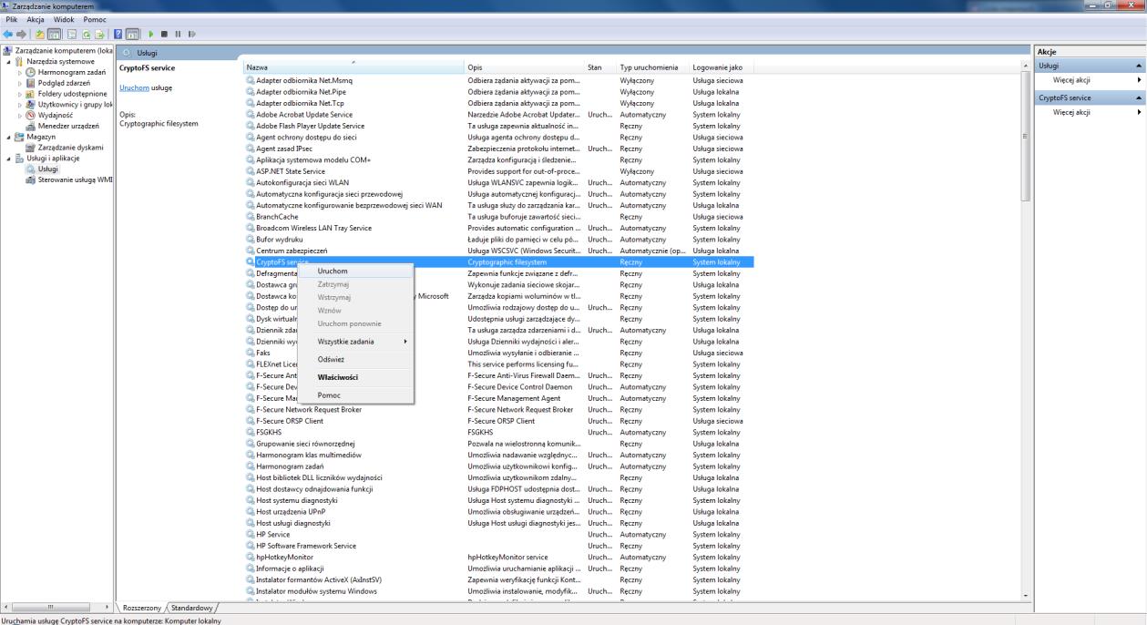Image resolution: width=1147 pixels, height=625 pixels.
Task: Click the Podgląd zdarzeń tree icon
Action: (x=31, y=82)
